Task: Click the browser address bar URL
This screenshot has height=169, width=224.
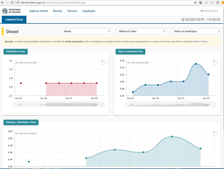Action: (x=53, y=3)
